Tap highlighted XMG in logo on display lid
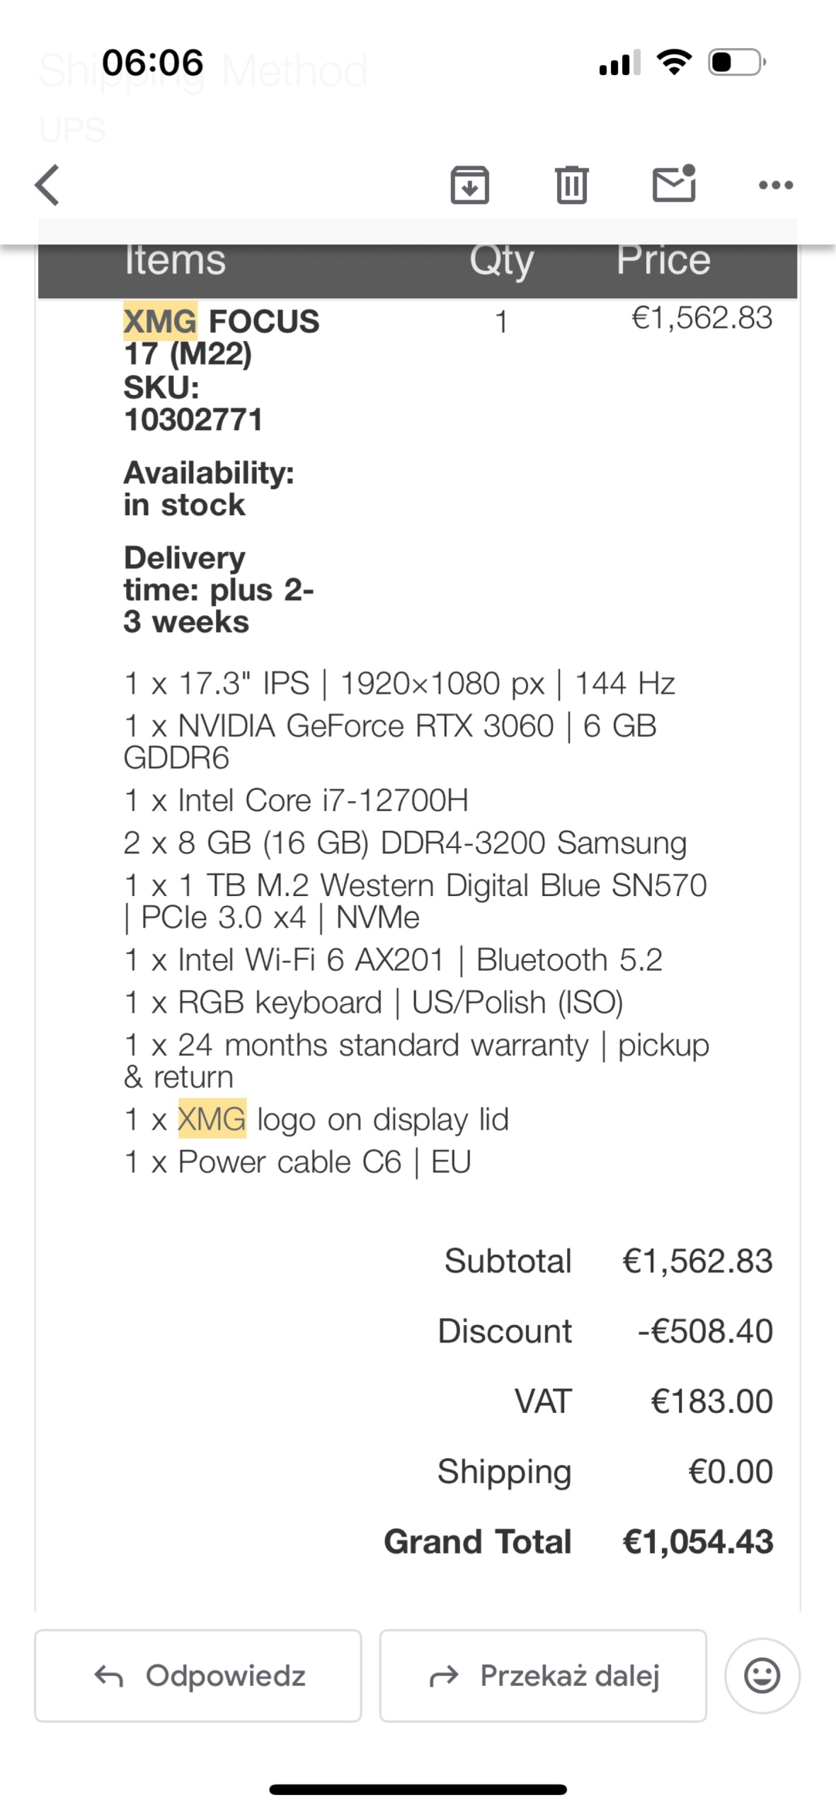Screen dimensions: 836x1812 [212, 1118]
